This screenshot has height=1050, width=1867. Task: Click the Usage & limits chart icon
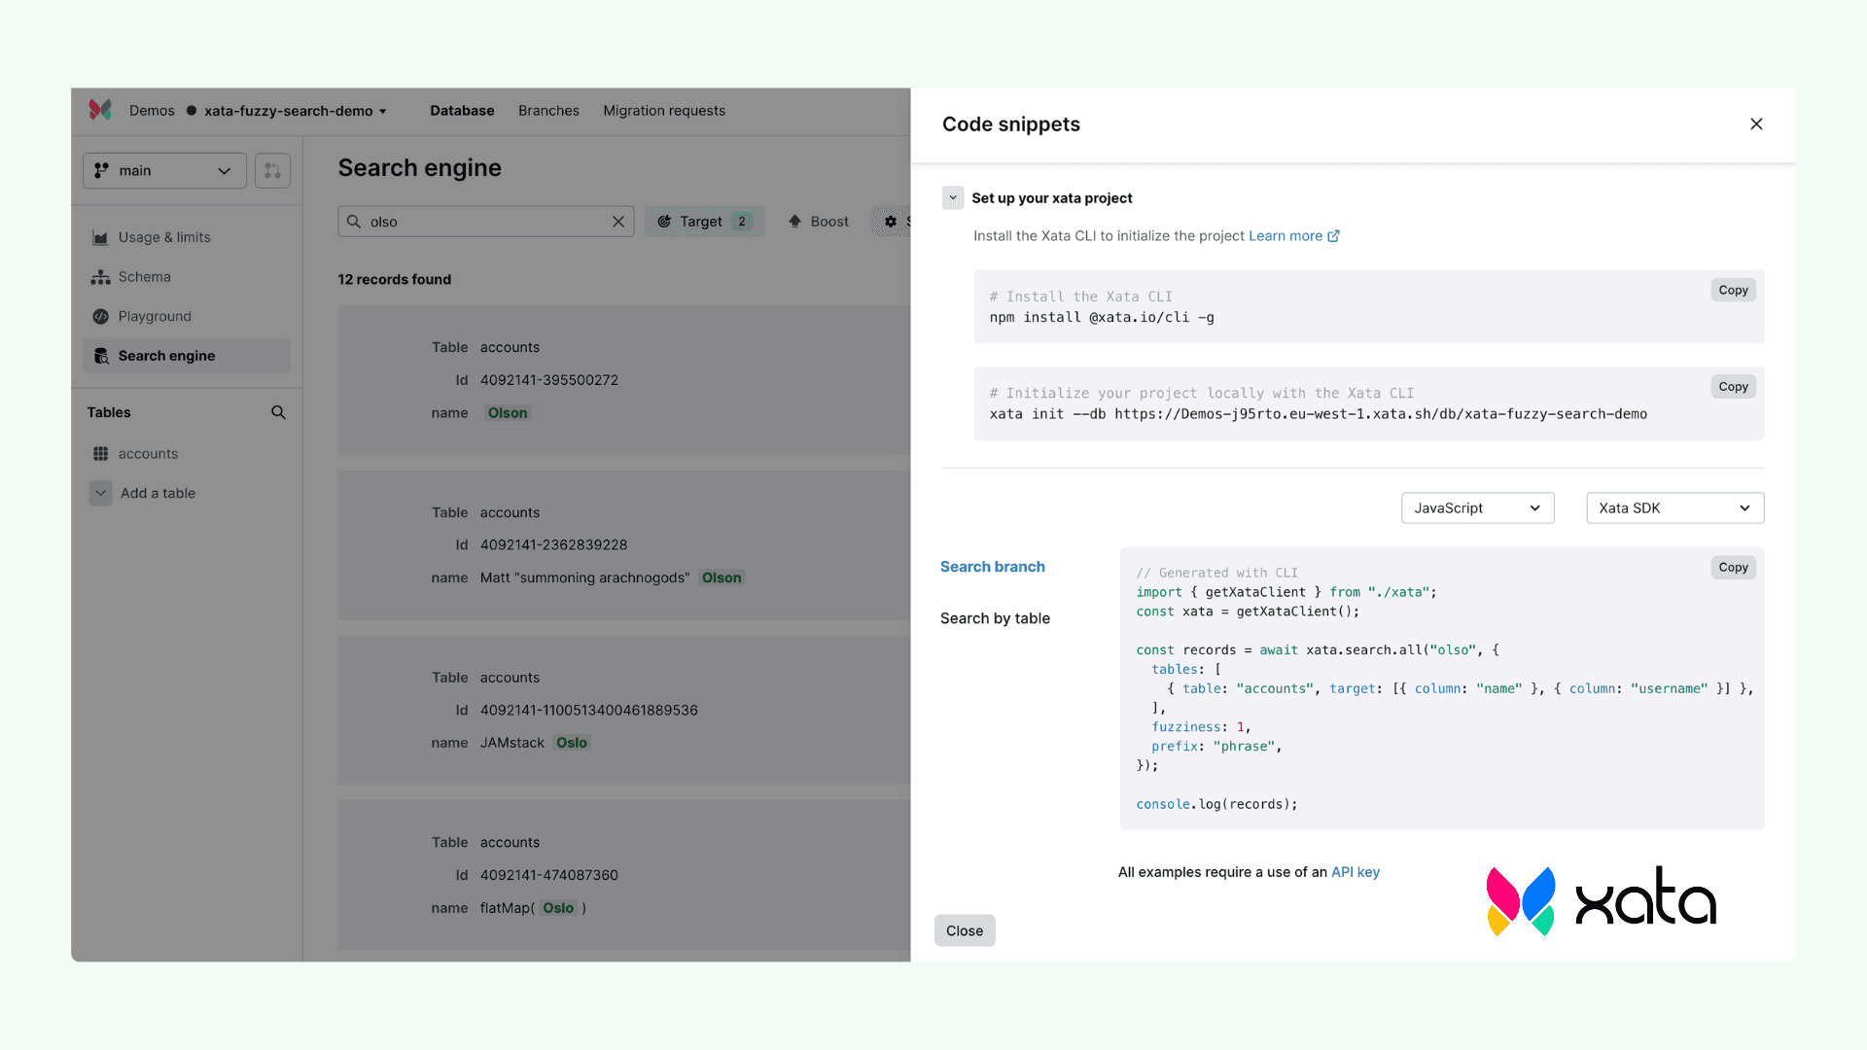(100, 237)
